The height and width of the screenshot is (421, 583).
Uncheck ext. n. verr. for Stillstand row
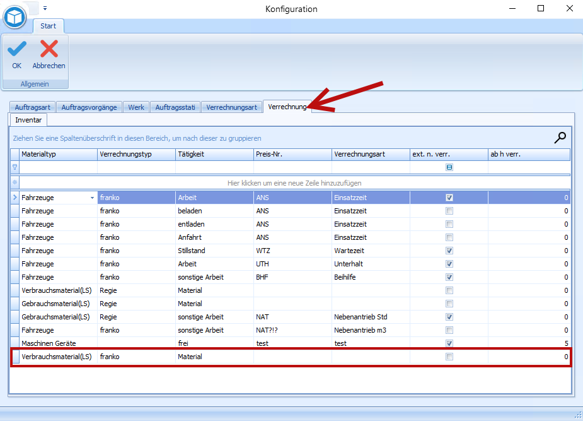tap(449, 251)
